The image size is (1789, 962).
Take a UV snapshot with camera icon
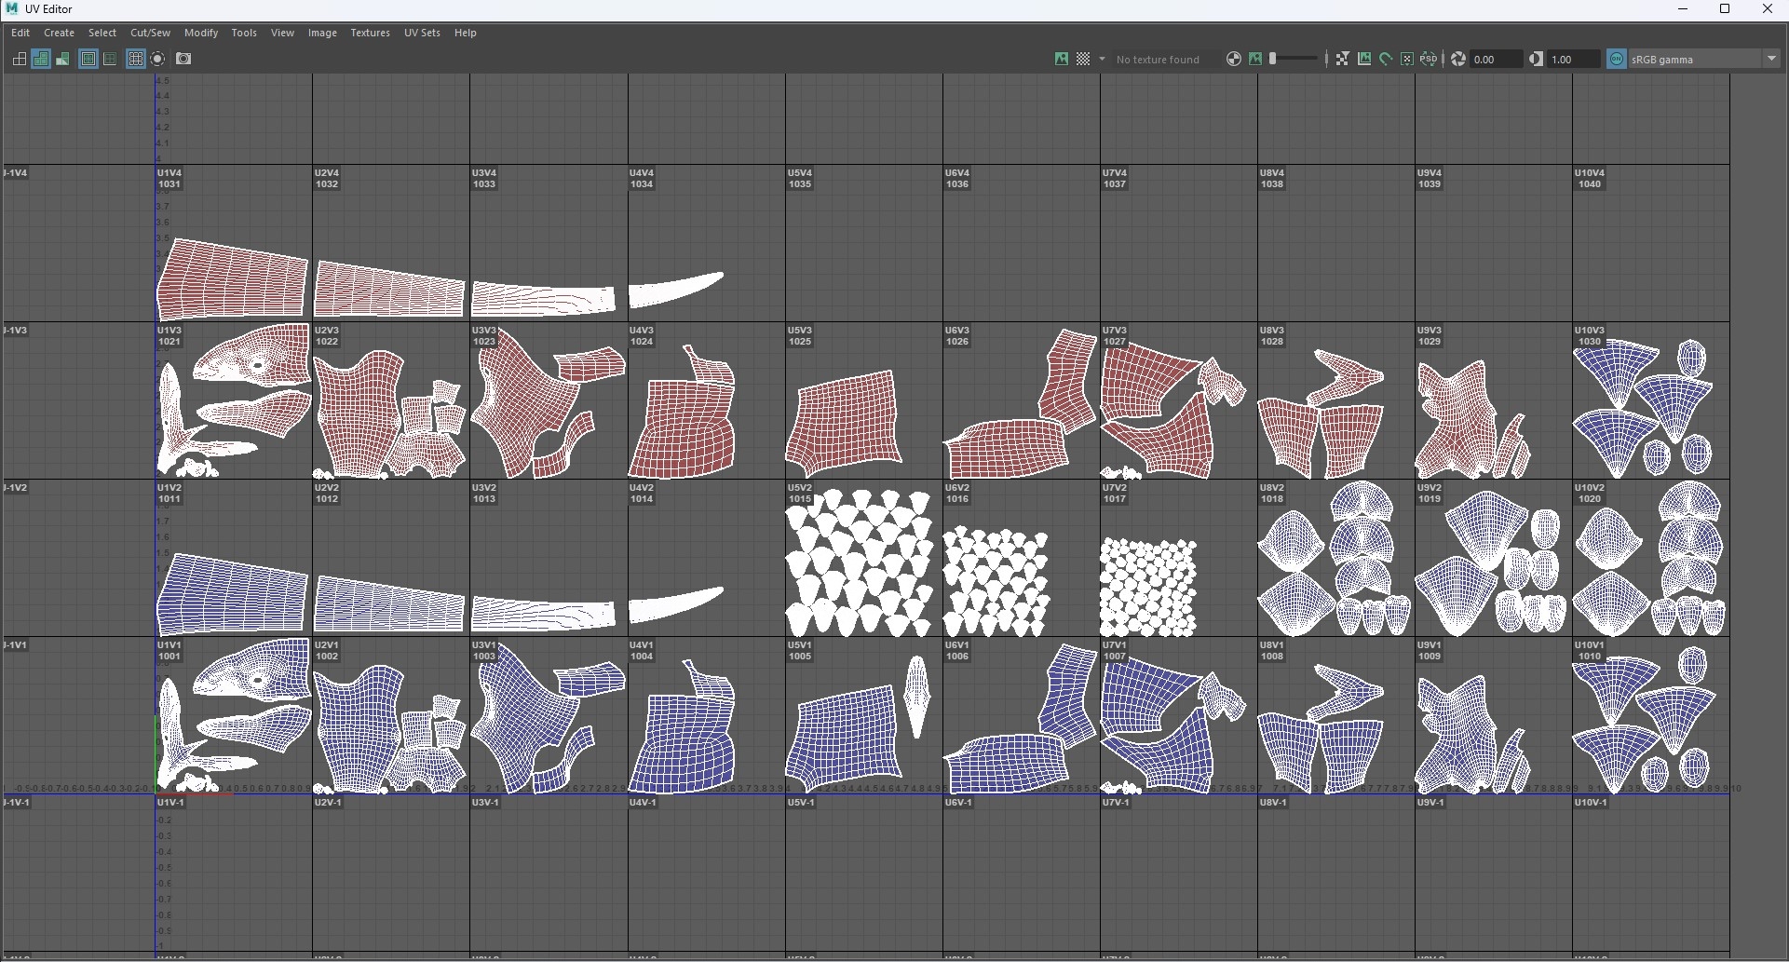pos(184,59)
